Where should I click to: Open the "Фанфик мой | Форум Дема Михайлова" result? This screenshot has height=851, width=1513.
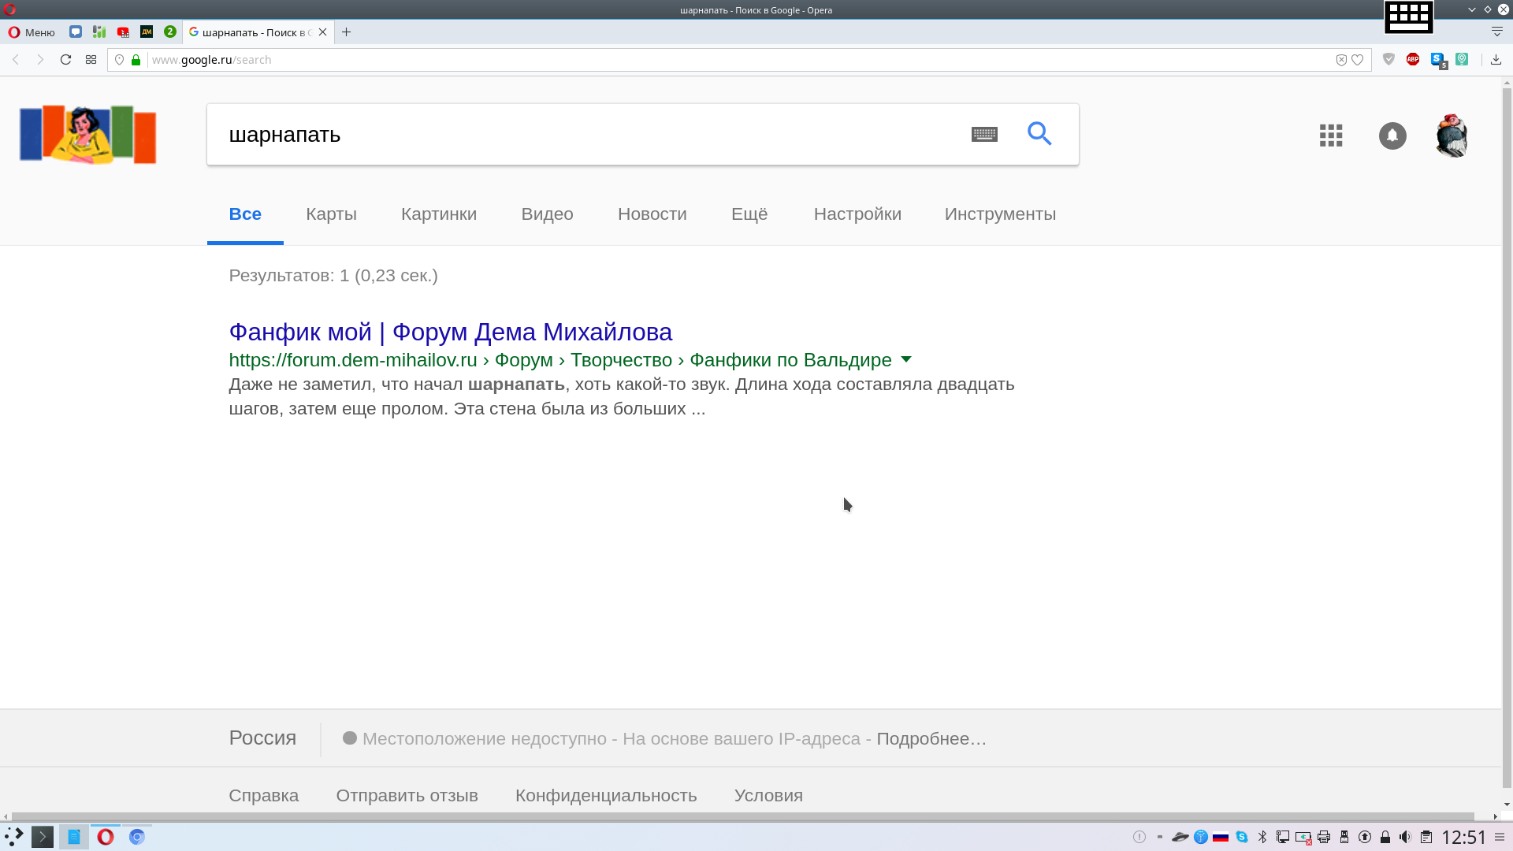450,332
